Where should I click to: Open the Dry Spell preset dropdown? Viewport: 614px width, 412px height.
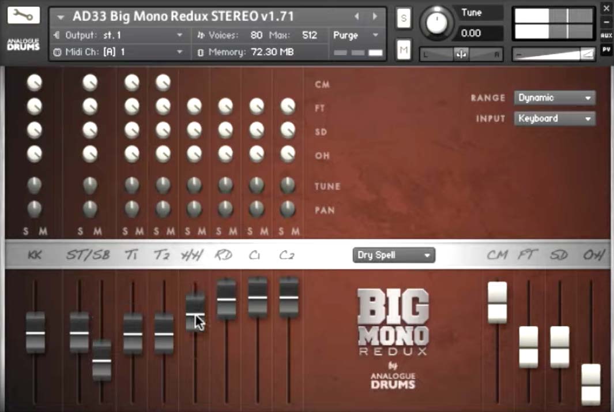(394, 255)
